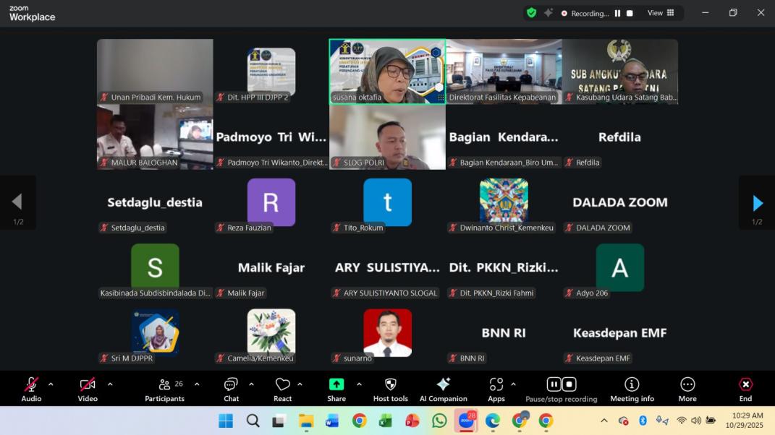Show Meeting info
This screenshot has width=775, height=435.
(632, 389)
